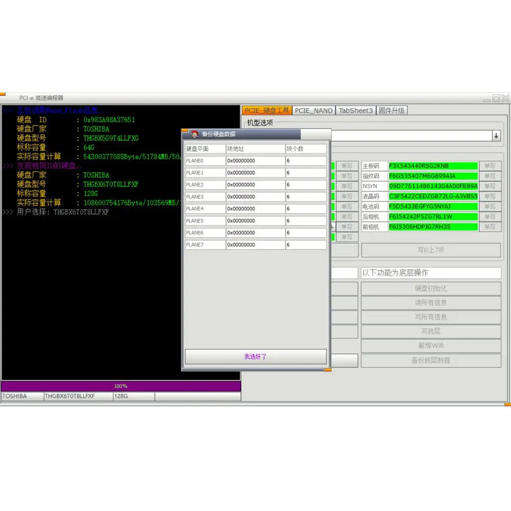The height and width of the screenshot is (511, 511).
Task: Select the PLANE7 row label
Action: click(205, 245)
